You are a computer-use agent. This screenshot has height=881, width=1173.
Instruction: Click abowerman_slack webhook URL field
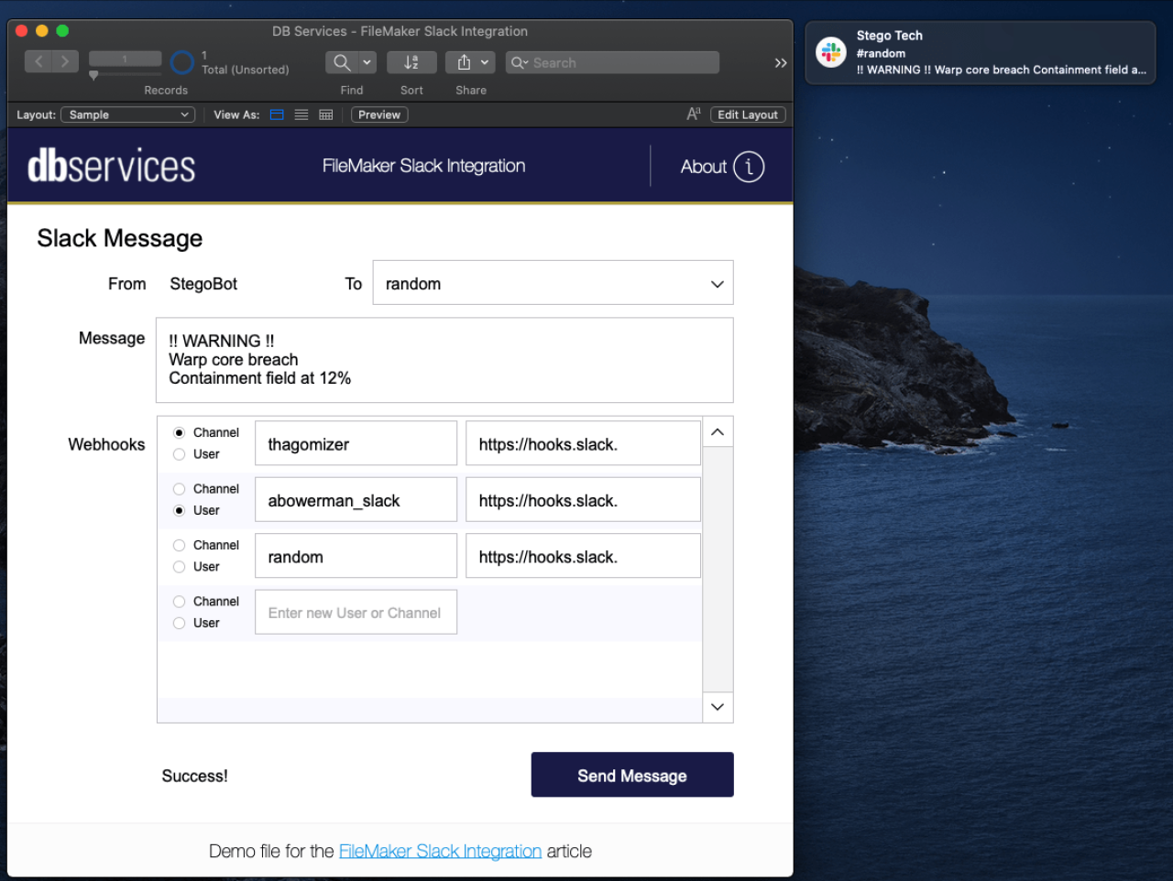(x=583, y=500)
